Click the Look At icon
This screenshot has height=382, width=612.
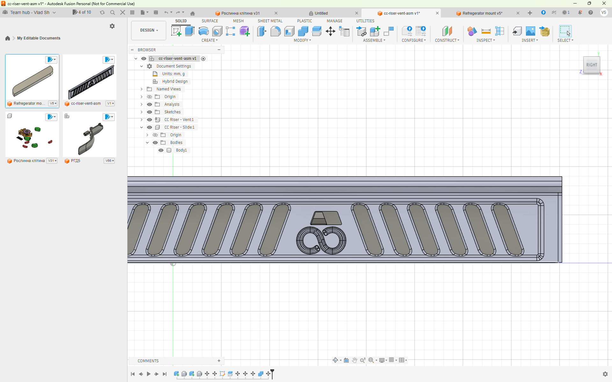tap(346, 360)
